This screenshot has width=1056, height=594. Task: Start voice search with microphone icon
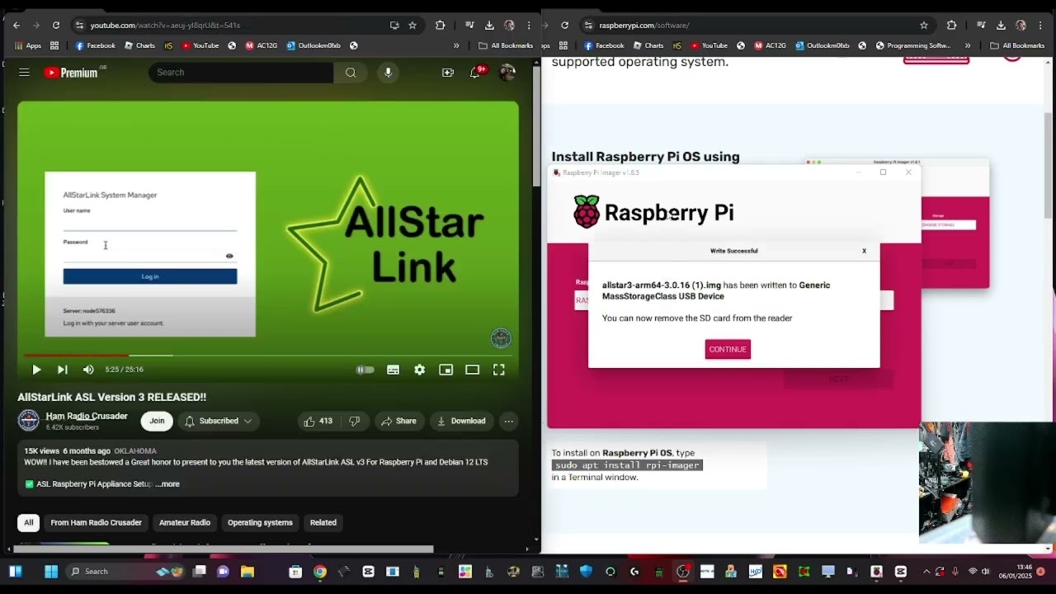(x=388, y=73)
